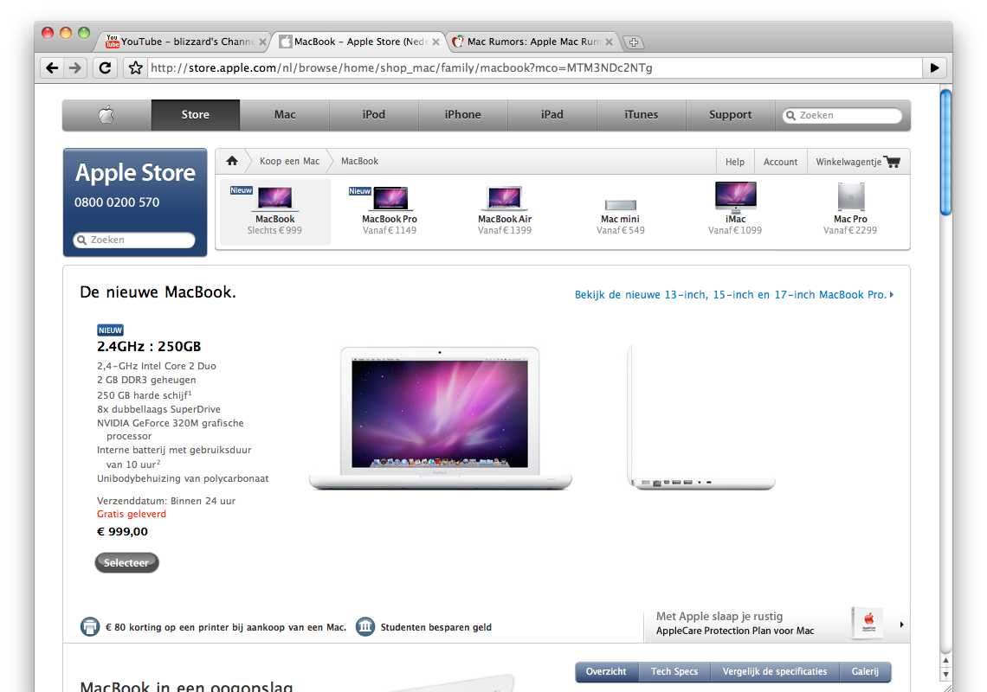Click the Apple logo in navigation bar
Viewport: 987px width, 692px height.
point(106,115)
